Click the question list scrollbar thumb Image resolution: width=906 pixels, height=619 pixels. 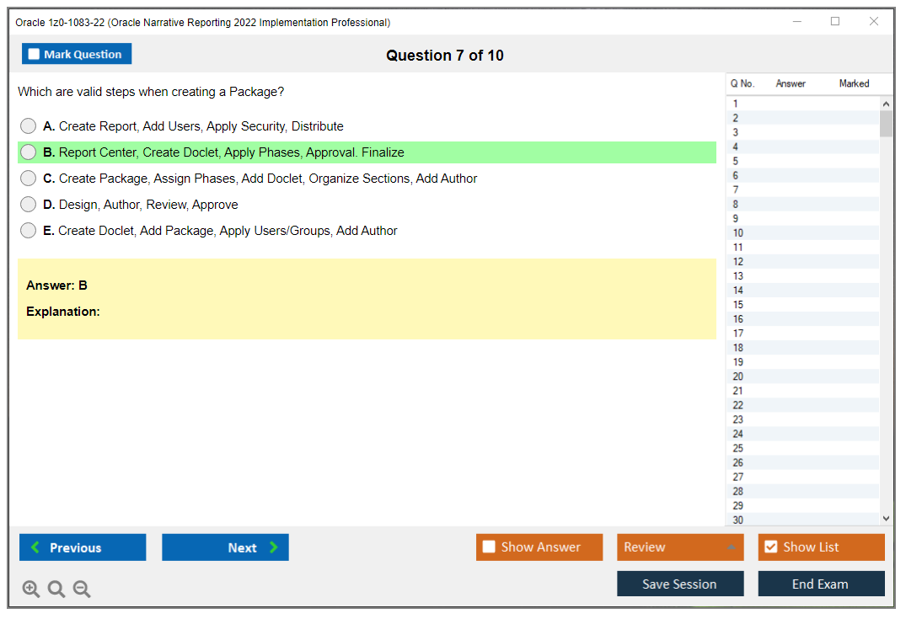pos(886,124)
